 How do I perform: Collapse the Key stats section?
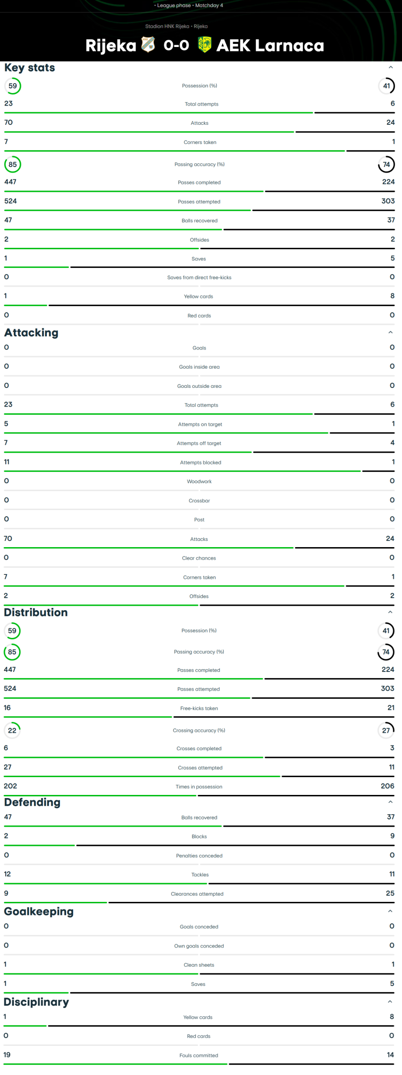pyautogui.click(x=391, y=68)
